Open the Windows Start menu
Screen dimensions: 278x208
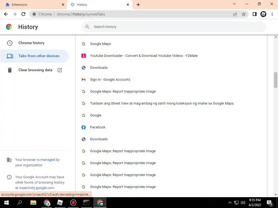(7, 203)
